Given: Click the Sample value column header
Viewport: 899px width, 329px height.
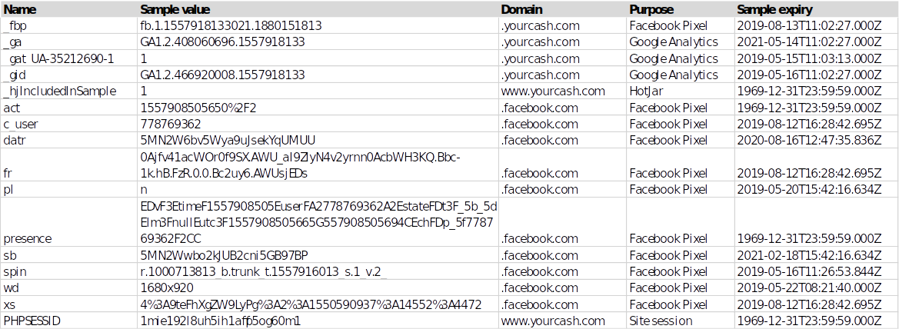Looking at the screenshot, I should click(x=175, y=10).
